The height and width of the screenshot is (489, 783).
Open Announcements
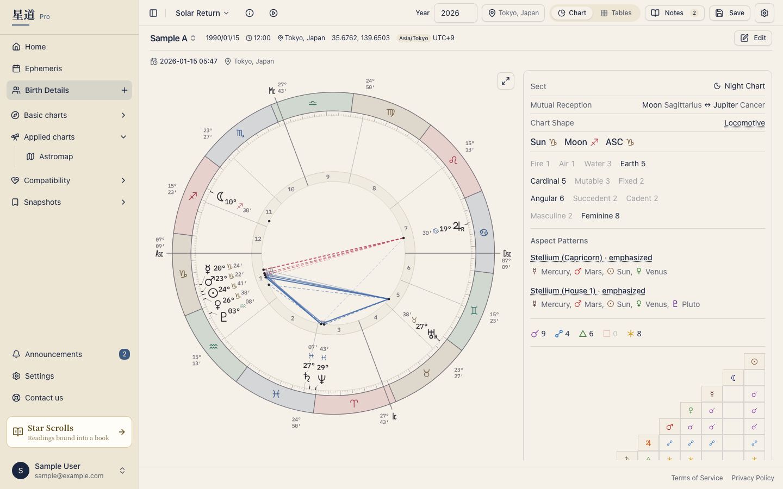coord(69,354)
